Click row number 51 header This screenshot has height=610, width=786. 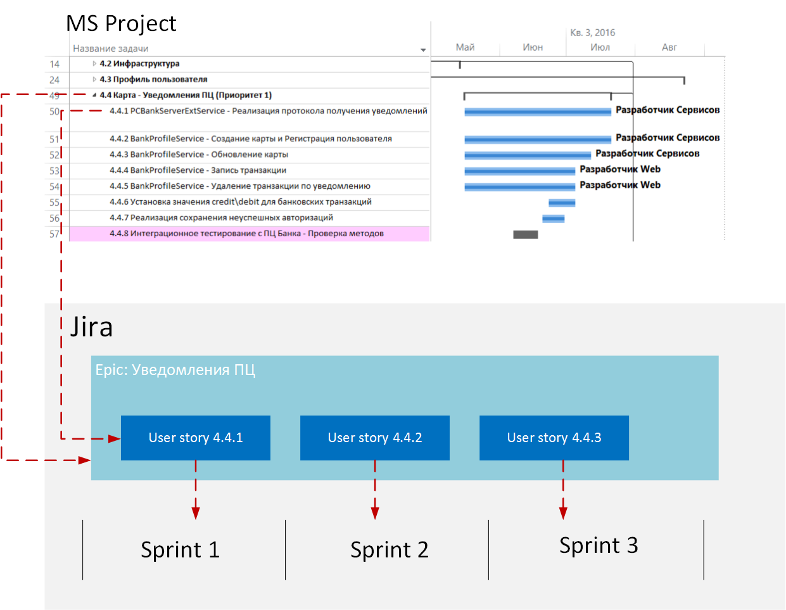point(54,139)
